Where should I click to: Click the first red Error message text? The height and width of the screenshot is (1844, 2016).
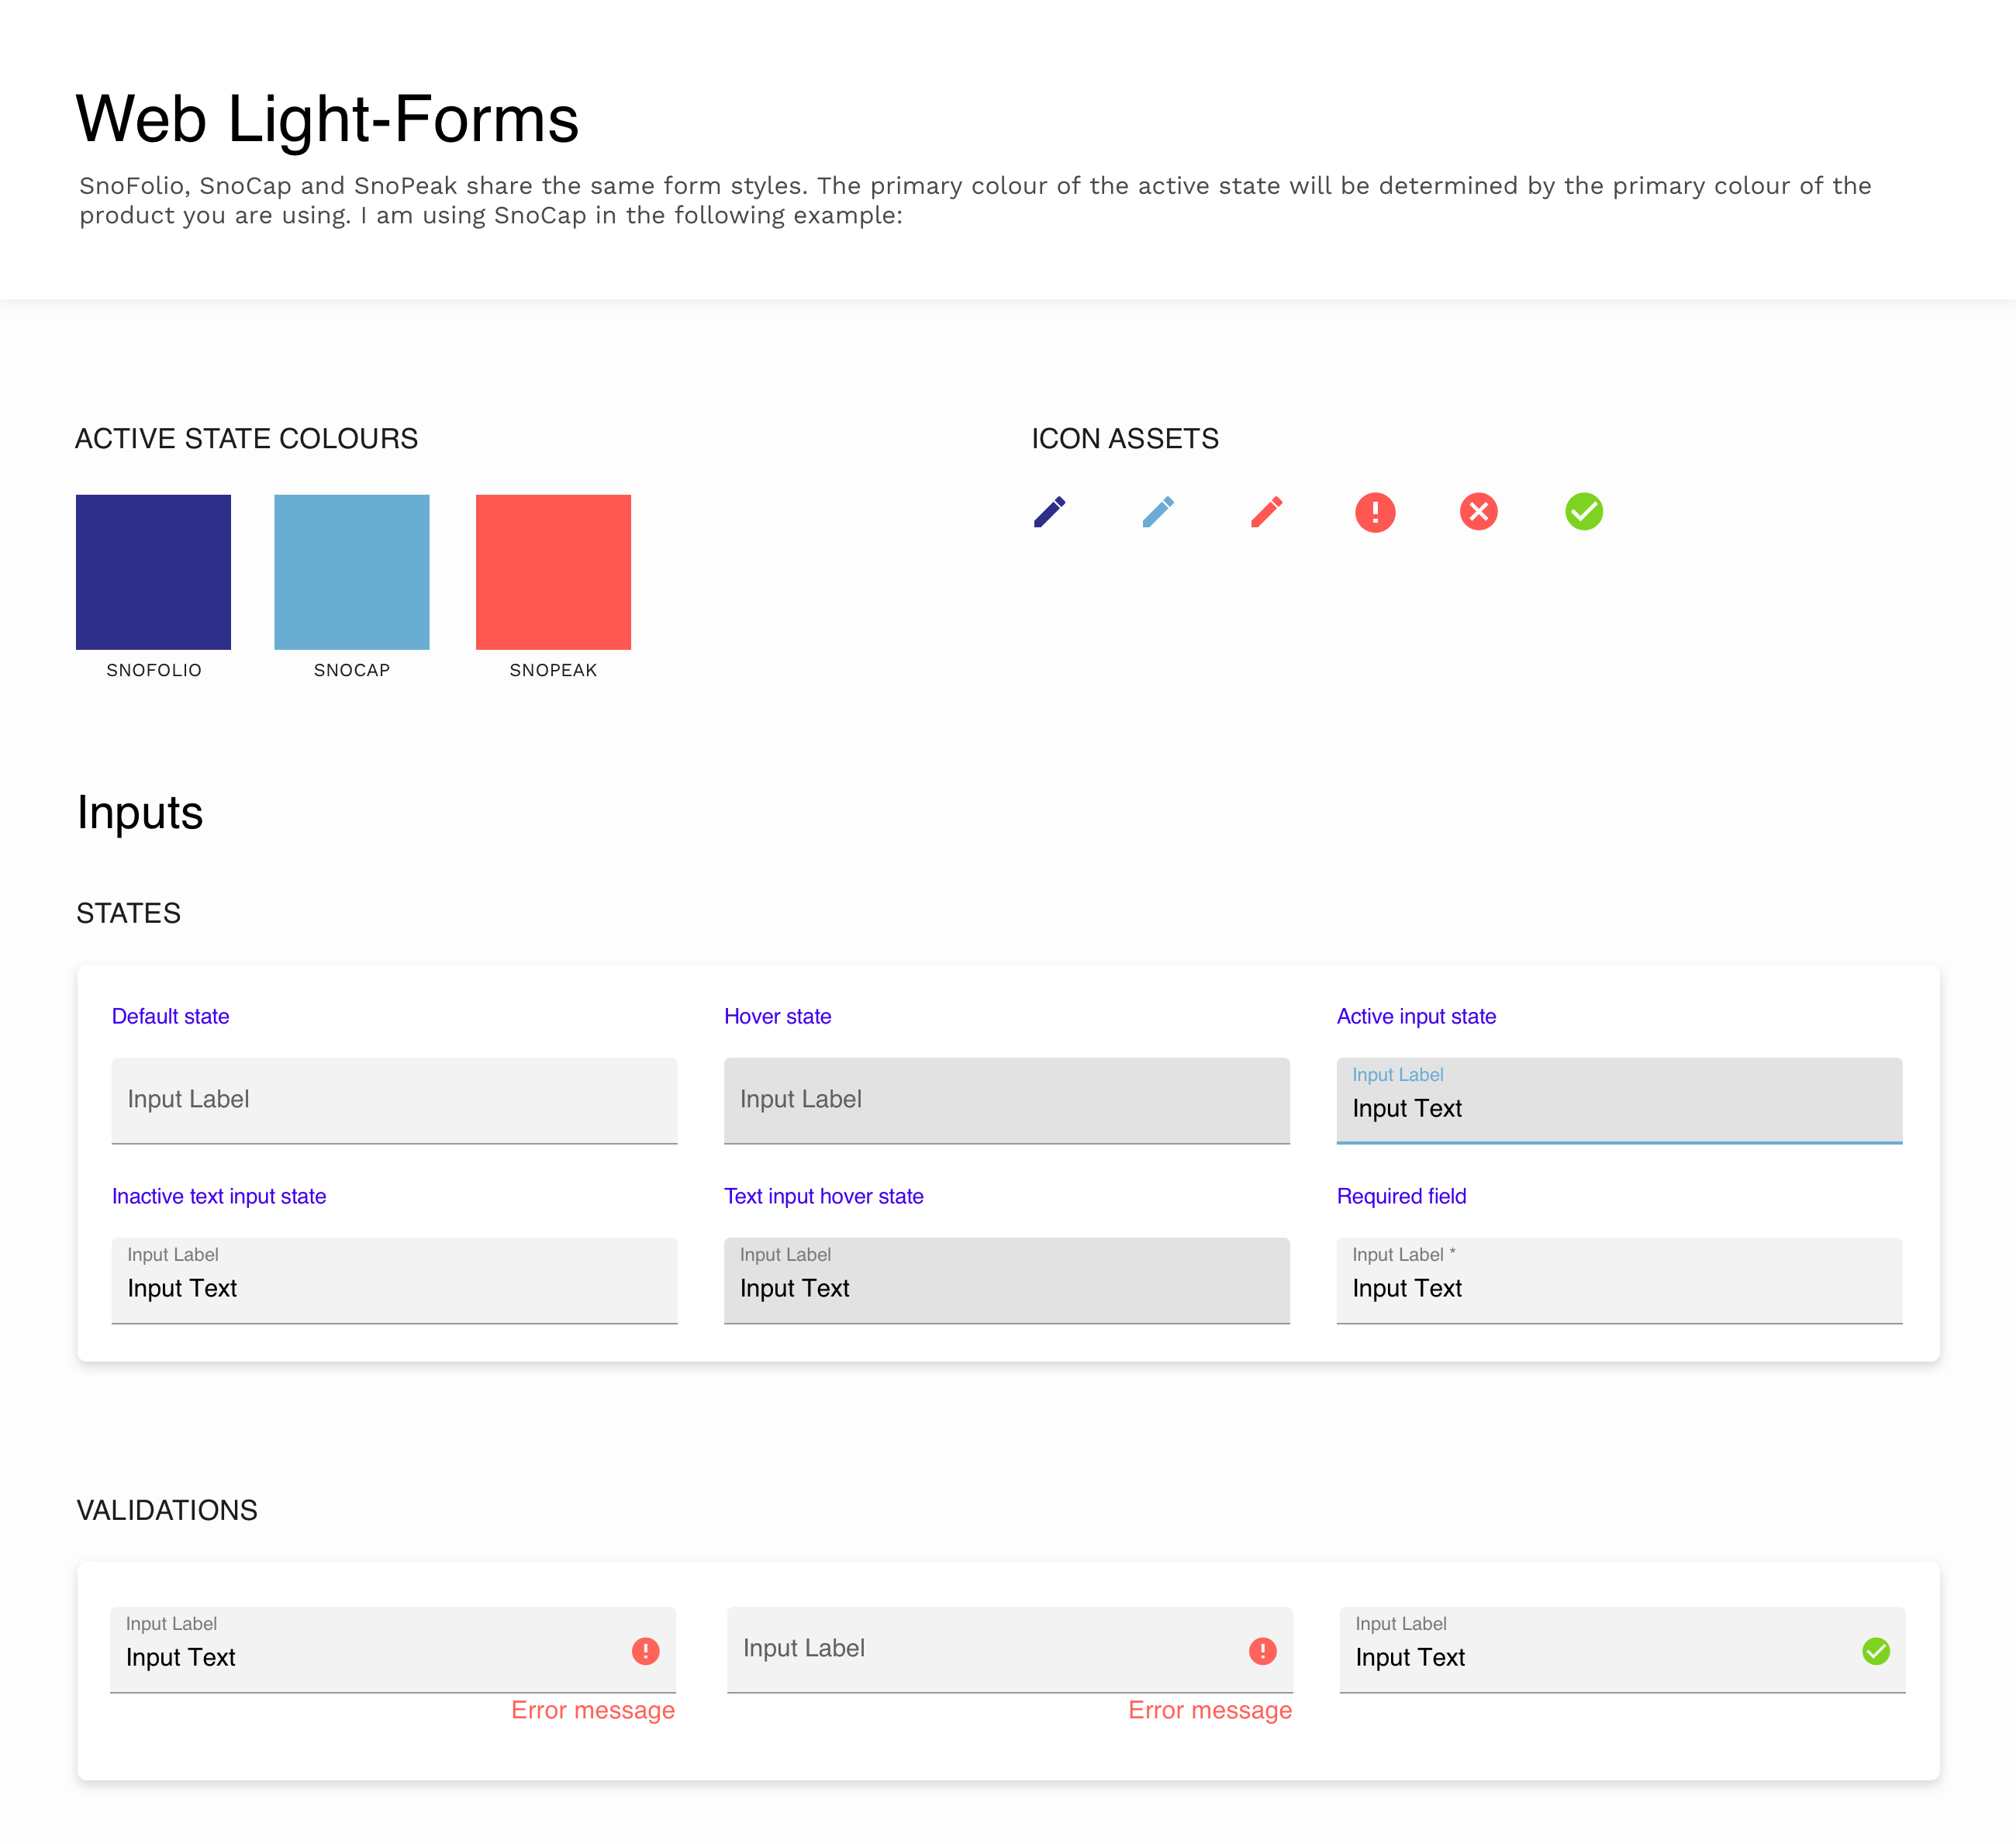593,1710
